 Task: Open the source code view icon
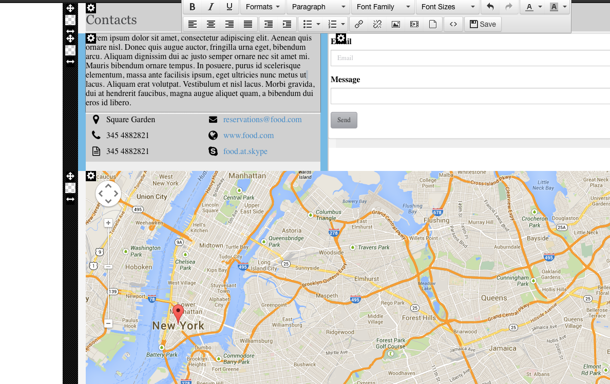pos(453,24)
